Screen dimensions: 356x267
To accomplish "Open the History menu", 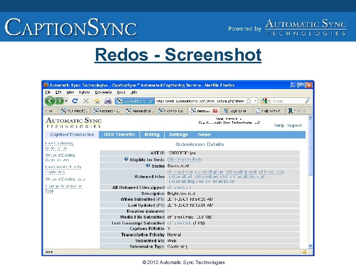I will (84, 92).
